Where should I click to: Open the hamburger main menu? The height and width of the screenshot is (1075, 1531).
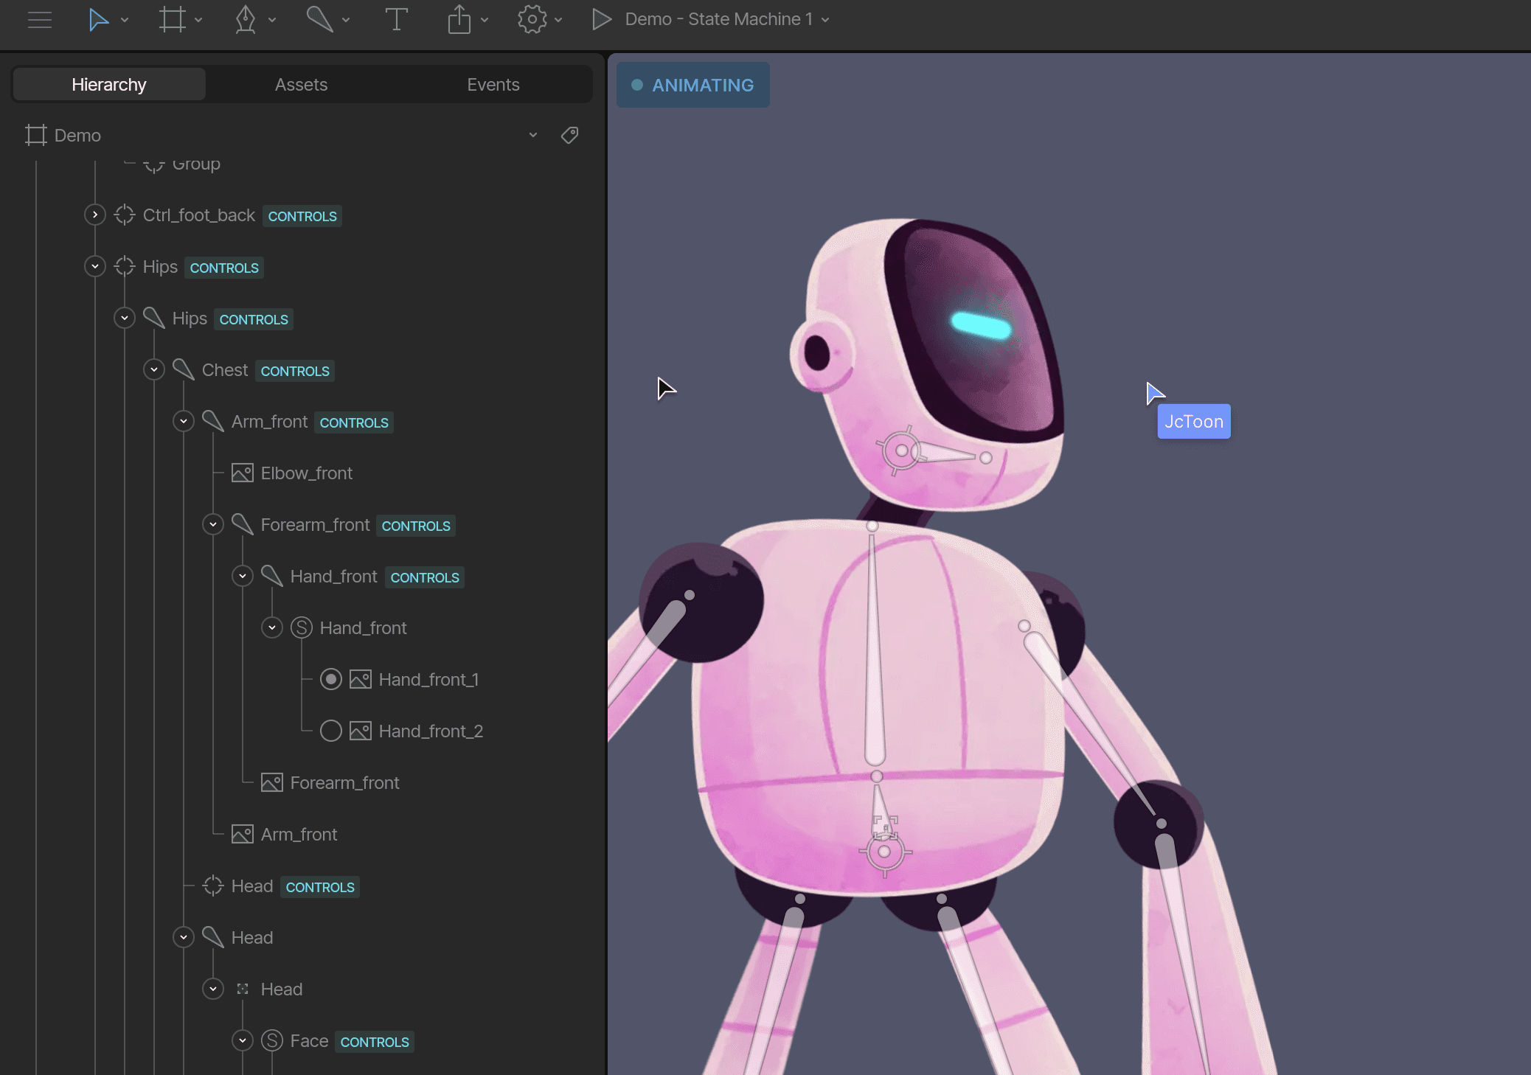[x=40, y=20]
